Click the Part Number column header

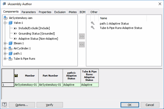[51, 76]
